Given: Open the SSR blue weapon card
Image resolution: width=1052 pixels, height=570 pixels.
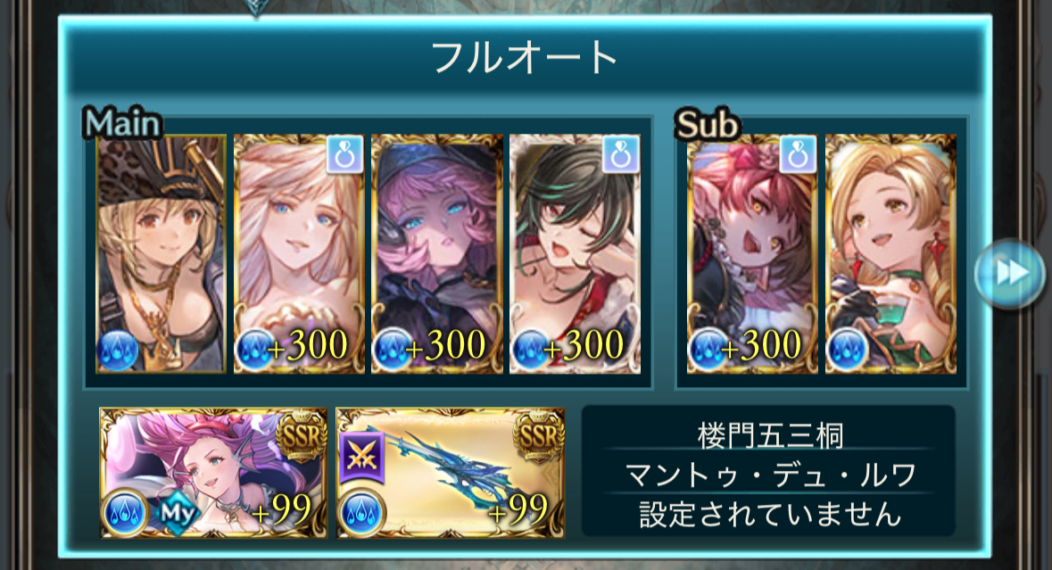Looking at the screenshot, I should [x=451, y=473].
